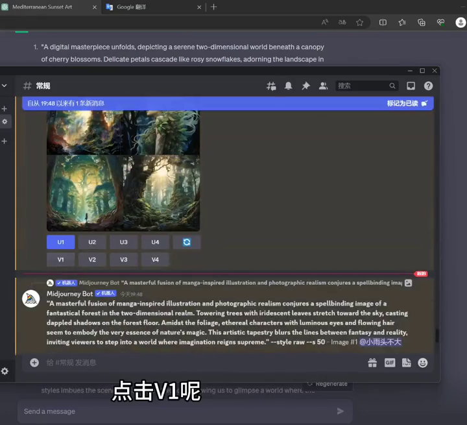
Task: Click the lower plus icon in Discord sidebar
Action: pos(4,141)
